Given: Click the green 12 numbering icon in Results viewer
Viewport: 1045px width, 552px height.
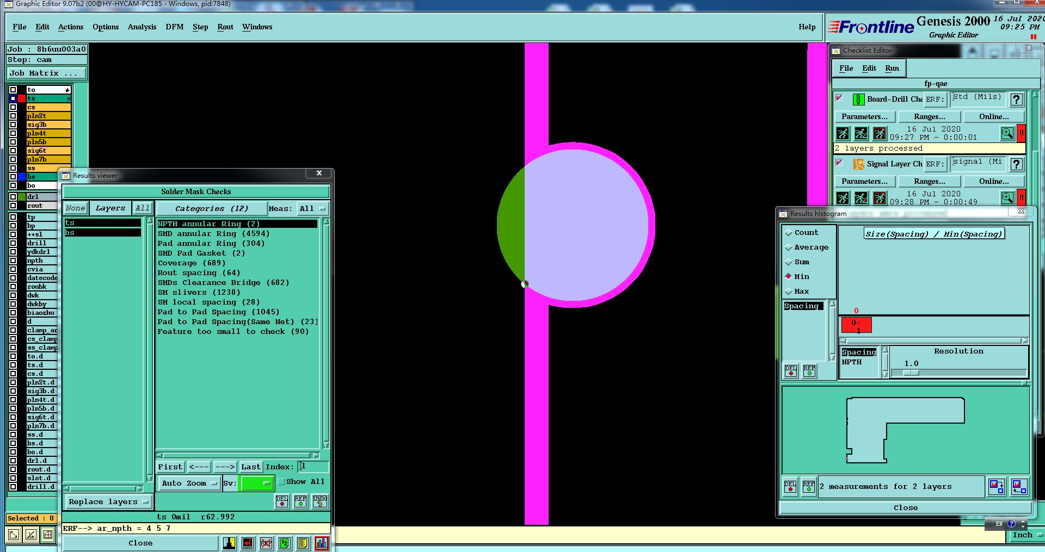Looking at the screenshot, I should (x=285, y=543).
